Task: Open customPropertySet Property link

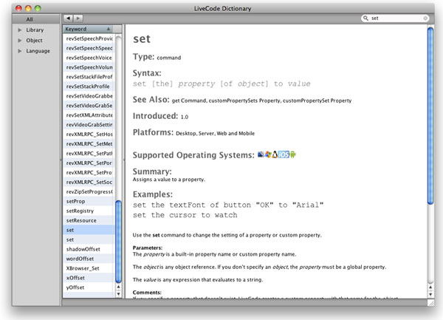Action: point(317,101)
